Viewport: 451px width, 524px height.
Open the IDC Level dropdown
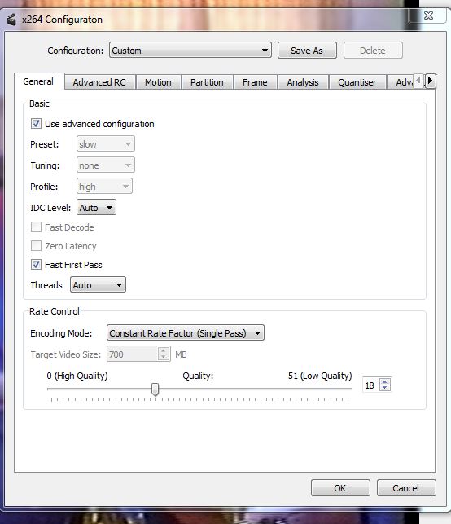97,208
